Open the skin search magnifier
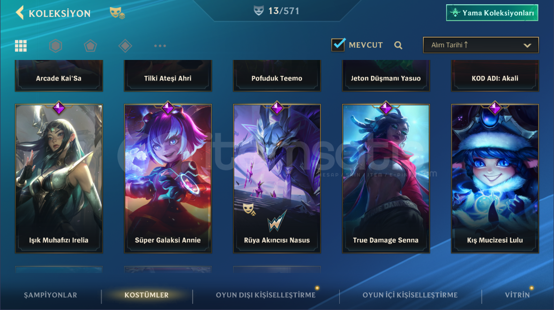Image resolution: width=554 pixels, height=310 pixels. click(398, 45)
